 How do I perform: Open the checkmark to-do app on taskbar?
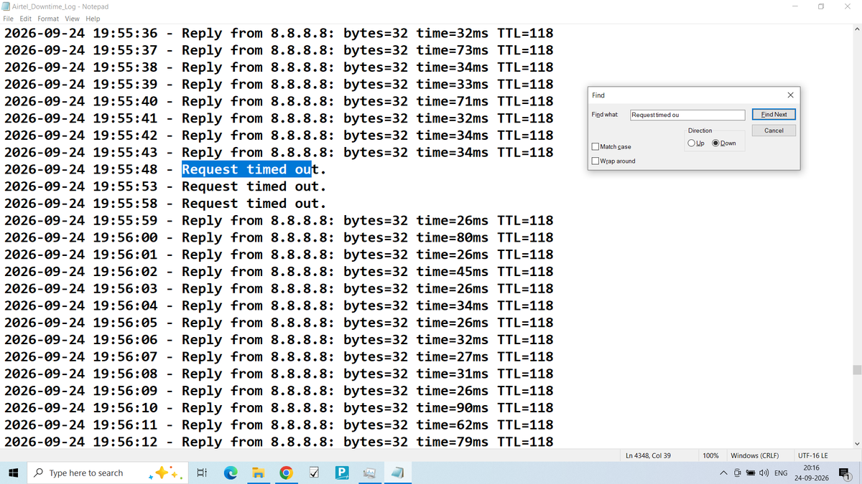pos(313,473)
